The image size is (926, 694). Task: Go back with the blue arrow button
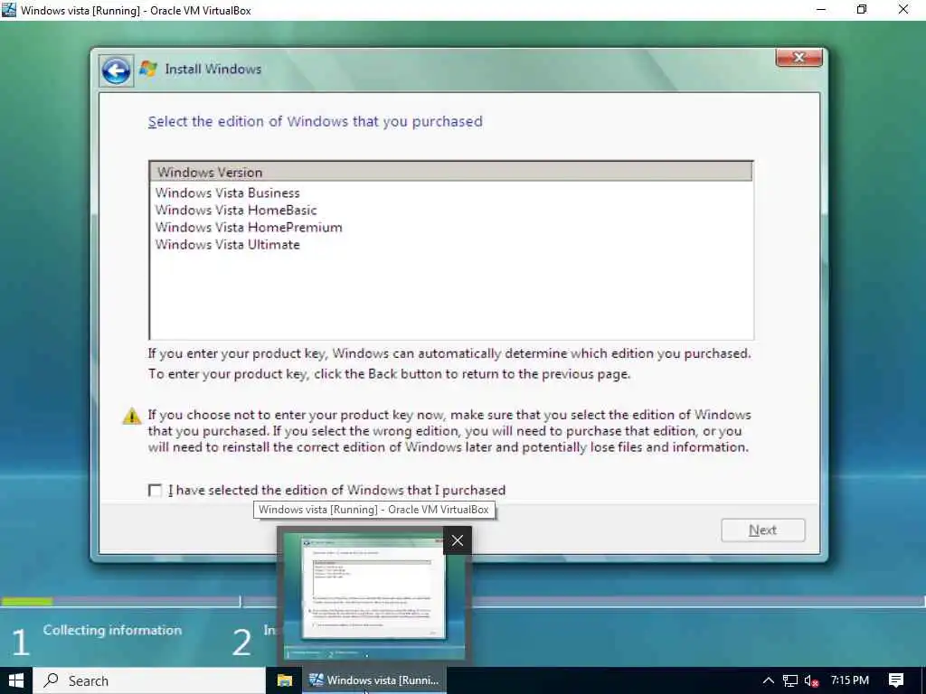coord(117,70)
